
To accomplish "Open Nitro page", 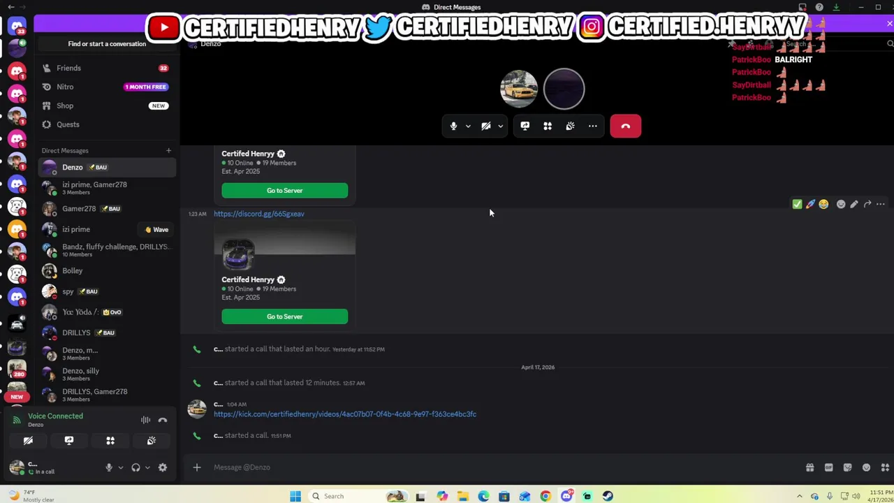I will pyautogui.click(x=107, y=87).
